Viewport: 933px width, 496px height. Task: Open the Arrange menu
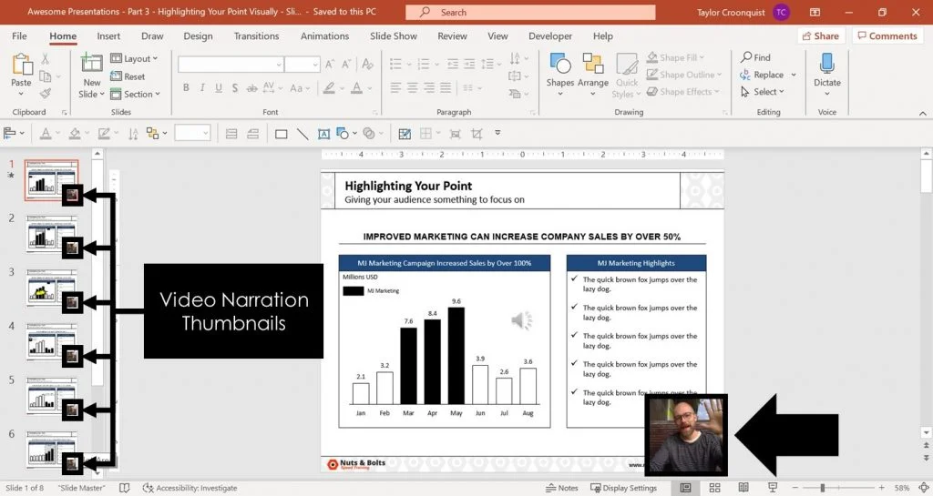click(x=592, y=74)
